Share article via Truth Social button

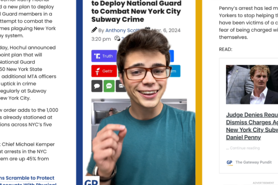(x=104, y=56)
